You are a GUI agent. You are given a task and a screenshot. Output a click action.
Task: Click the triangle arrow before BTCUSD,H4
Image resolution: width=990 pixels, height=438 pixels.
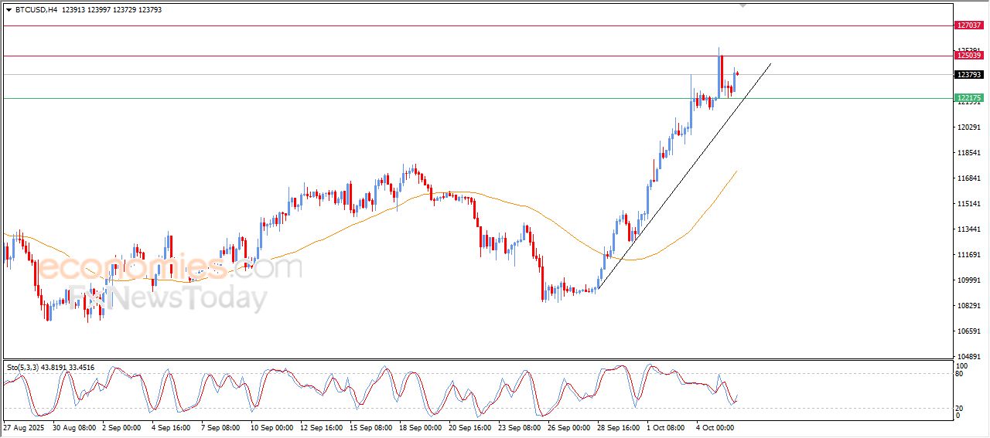click(x=9, y=10)
